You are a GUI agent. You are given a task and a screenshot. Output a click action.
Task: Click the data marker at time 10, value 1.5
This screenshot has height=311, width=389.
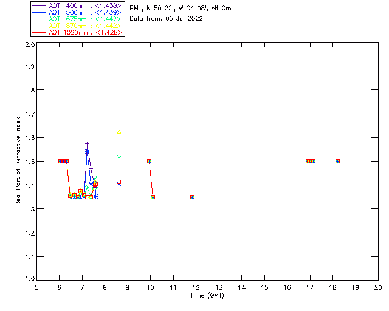click(149, 161)
